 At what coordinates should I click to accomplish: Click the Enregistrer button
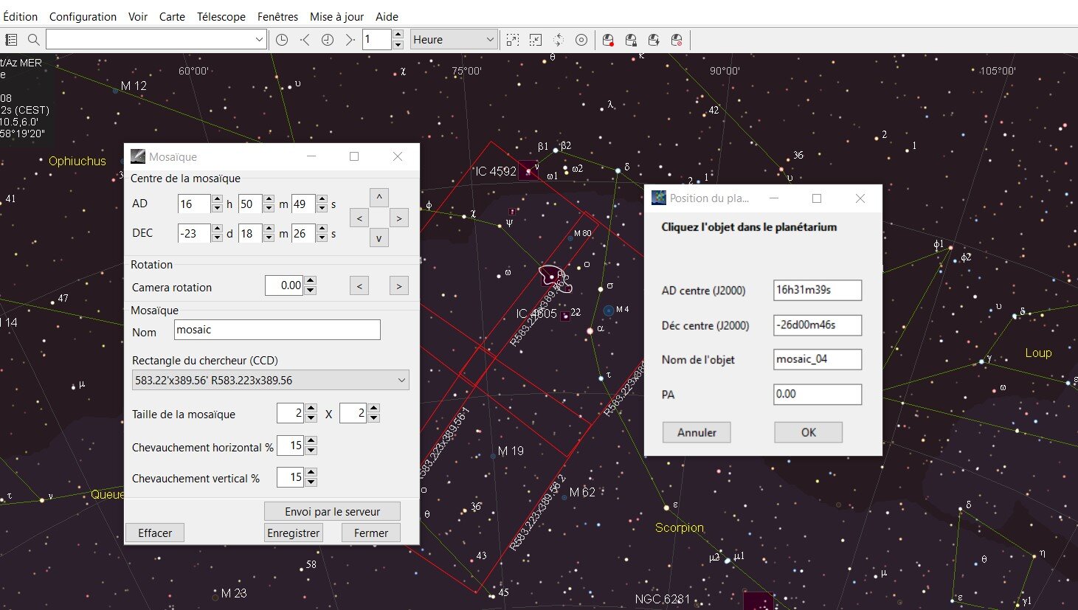(294, 533)
